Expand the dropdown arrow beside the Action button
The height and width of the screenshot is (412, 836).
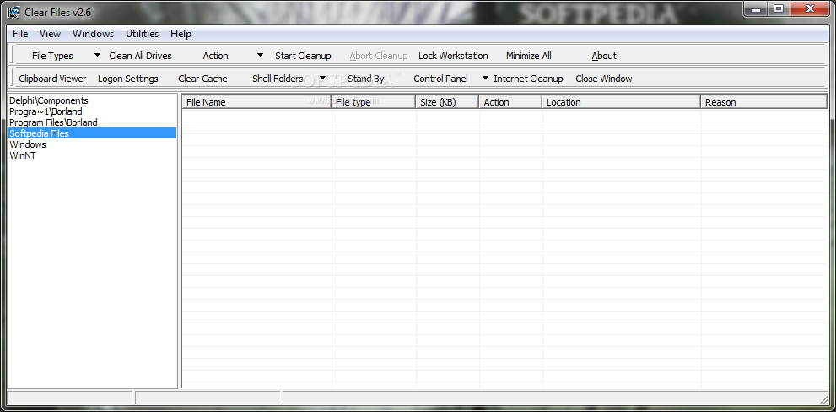click(260, 55)
